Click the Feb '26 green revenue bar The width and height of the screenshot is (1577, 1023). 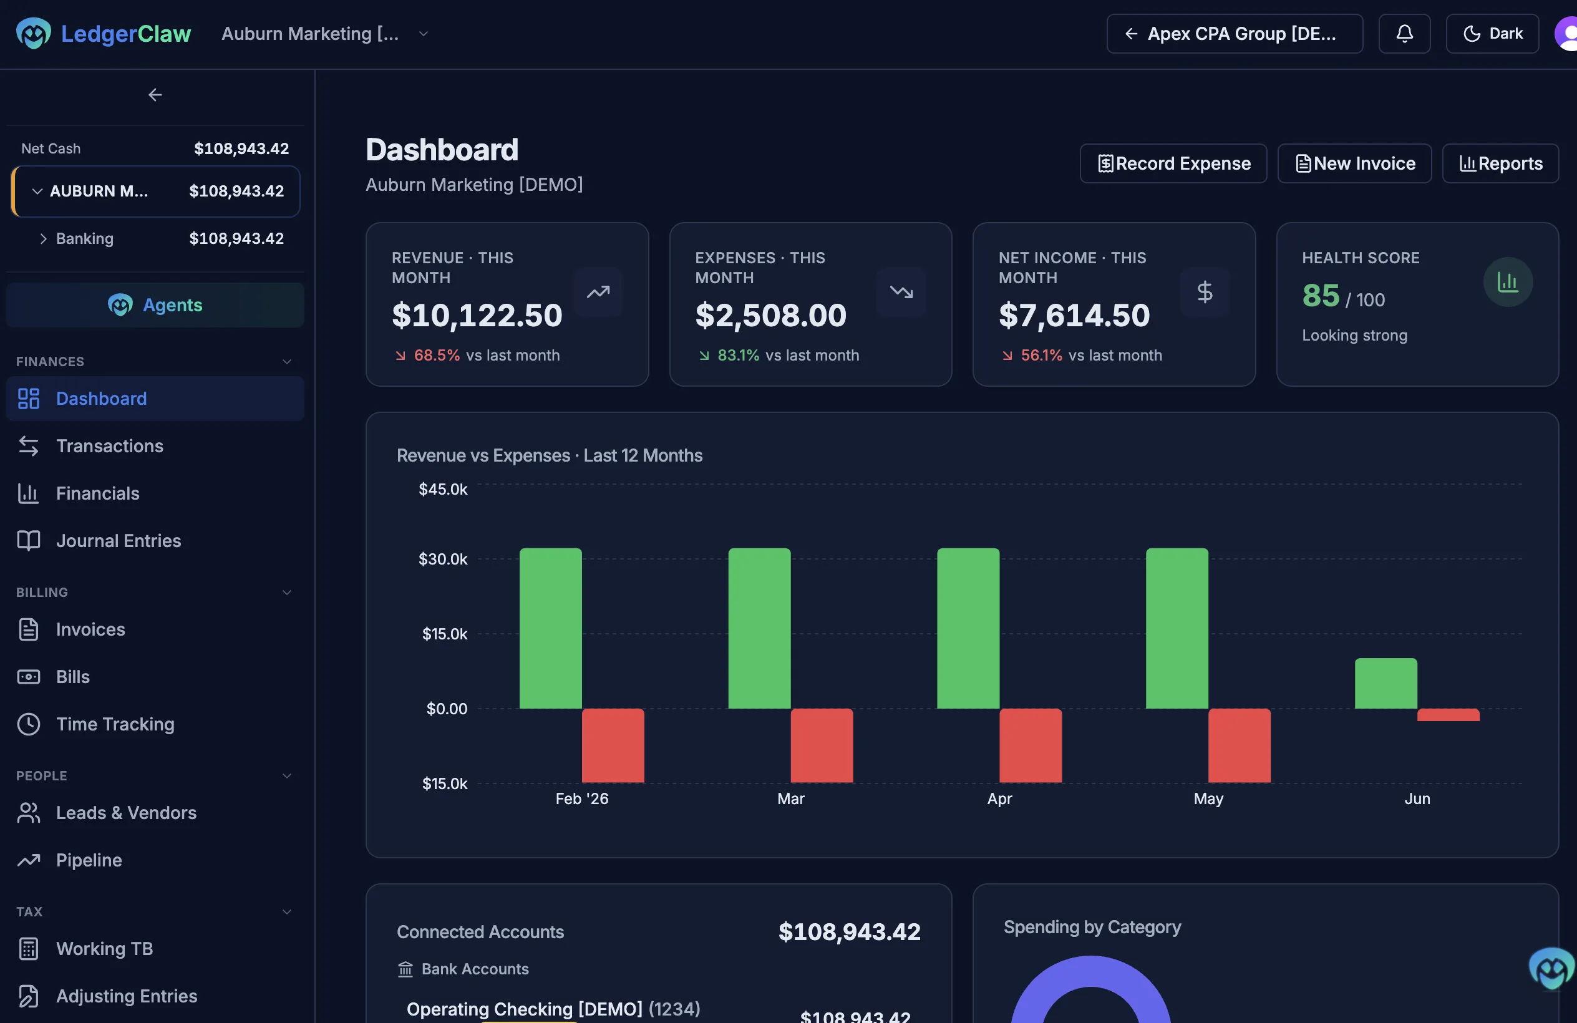click(x=551, y=628)
